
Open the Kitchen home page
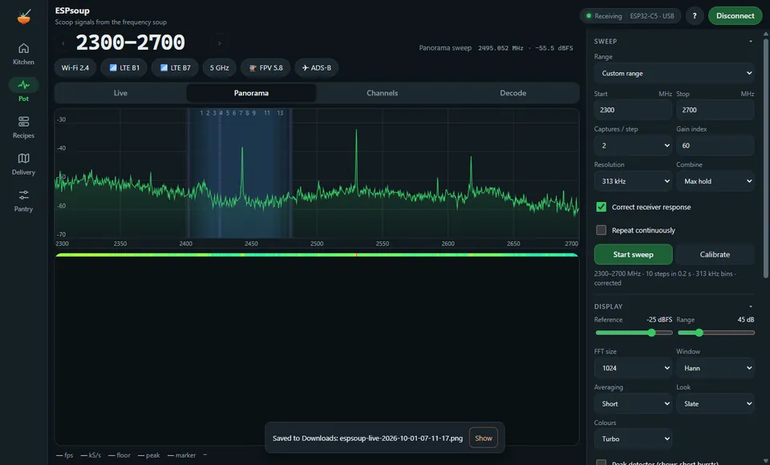(23, 54)
